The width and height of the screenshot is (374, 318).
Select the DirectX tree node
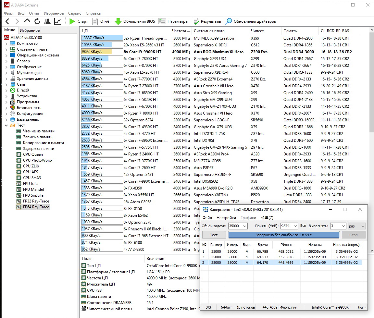point(23,90)
